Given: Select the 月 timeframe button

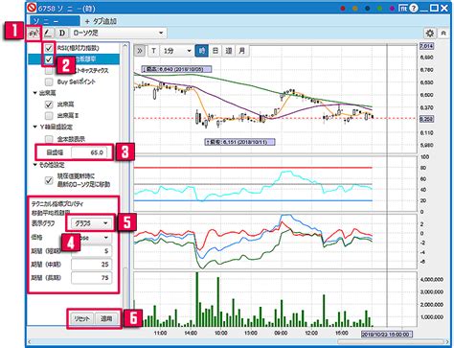Looking at the screenshot, I should tap(242, 51).
